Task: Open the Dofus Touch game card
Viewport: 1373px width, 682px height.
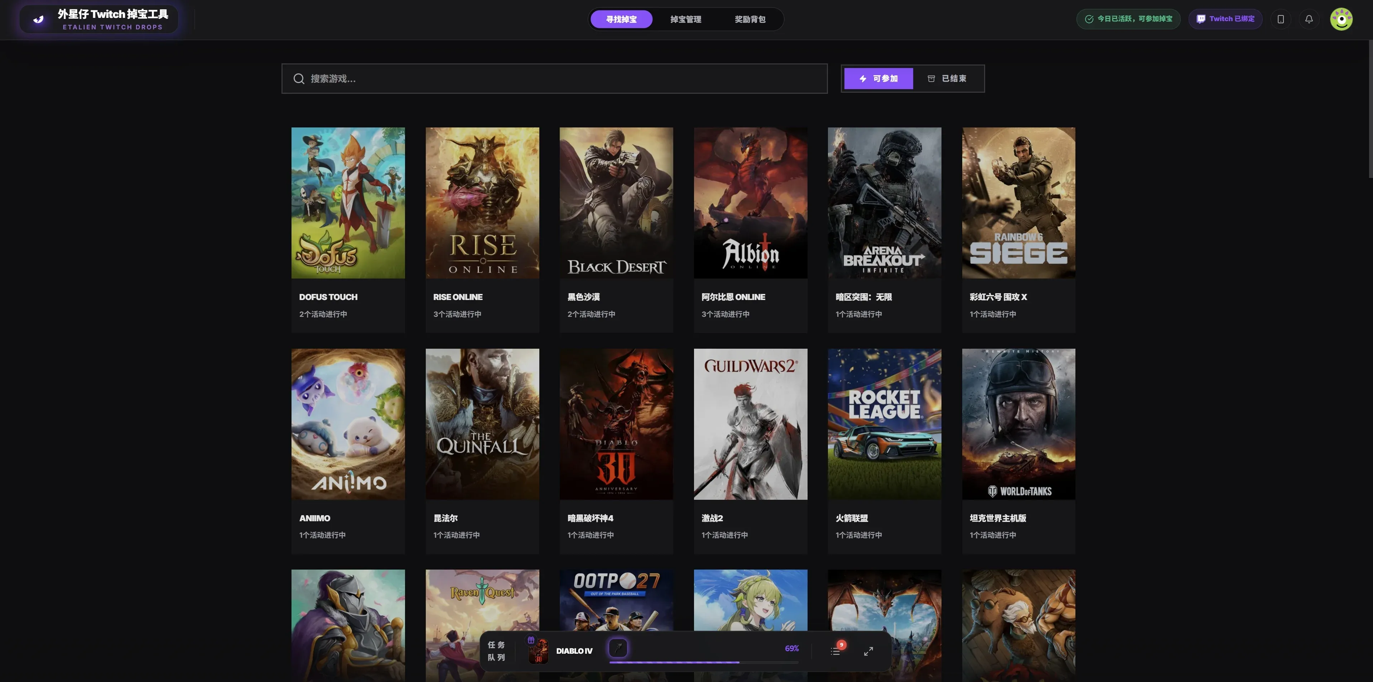Action: (x=348, y=230)
